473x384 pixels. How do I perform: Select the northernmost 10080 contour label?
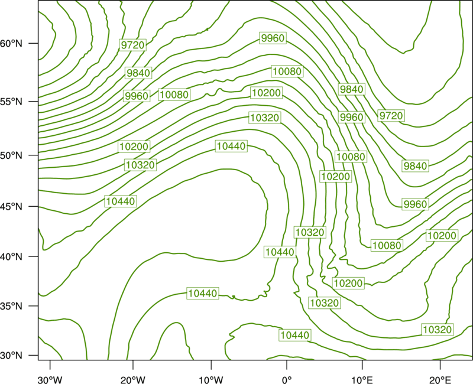tap(287, 71)
